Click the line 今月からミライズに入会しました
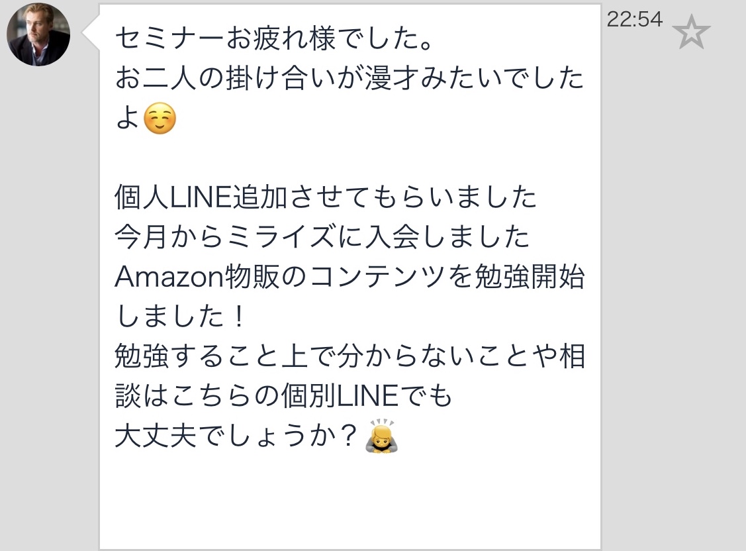Image resolution: width=746 pixels, height=551 pixels. (x=322, y=236)
